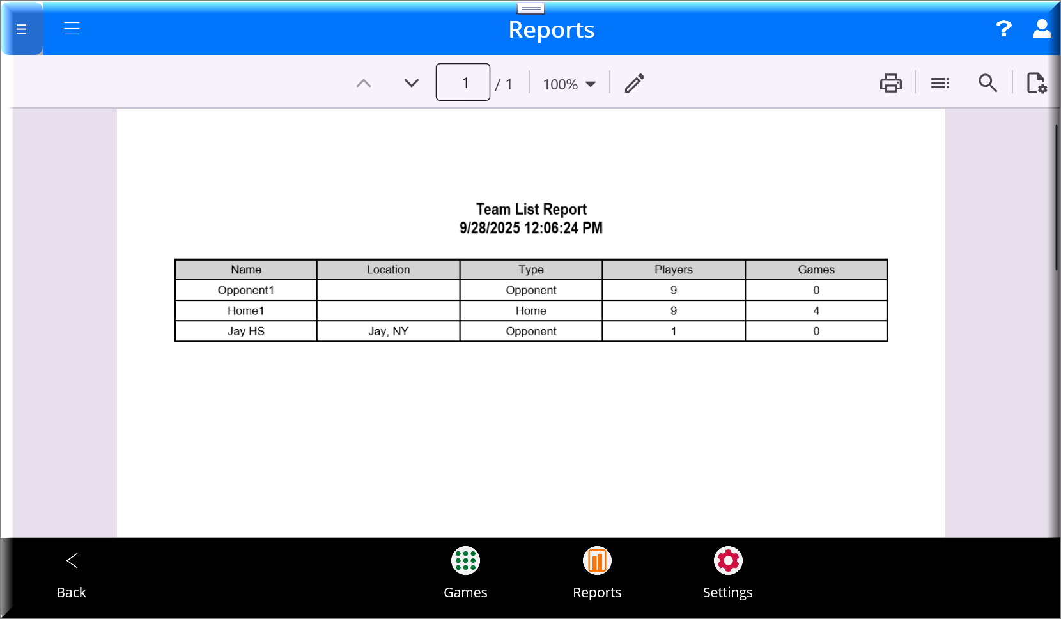
Task: Click the vertical scrollbar on the right
Action: [x=1056, y=198]
